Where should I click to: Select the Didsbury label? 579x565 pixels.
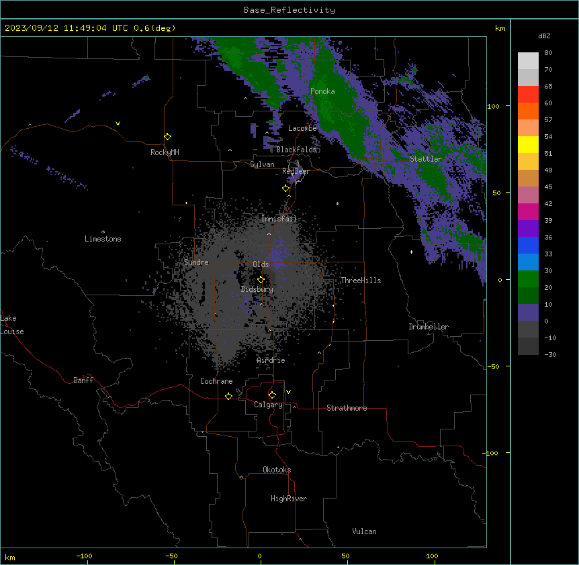coord(257,289)
